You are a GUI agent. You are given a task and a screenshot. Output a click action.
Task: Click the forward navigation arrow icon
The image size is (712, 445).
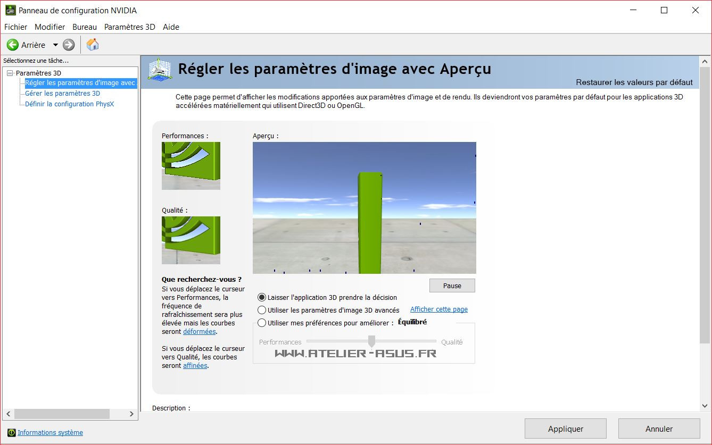(69, 45)
